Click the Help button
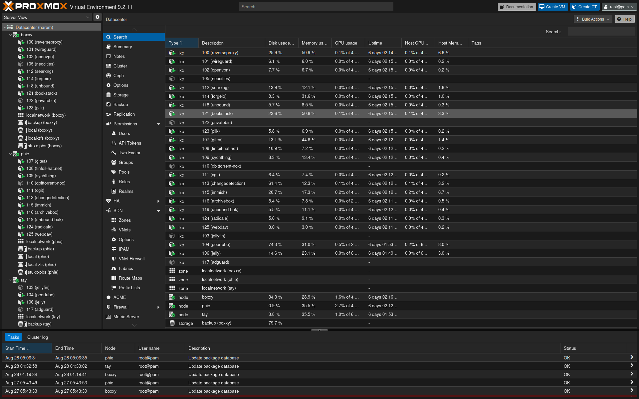Image resolution: width=639 pixels, height=399 pixels. click(x=625, y=19)
